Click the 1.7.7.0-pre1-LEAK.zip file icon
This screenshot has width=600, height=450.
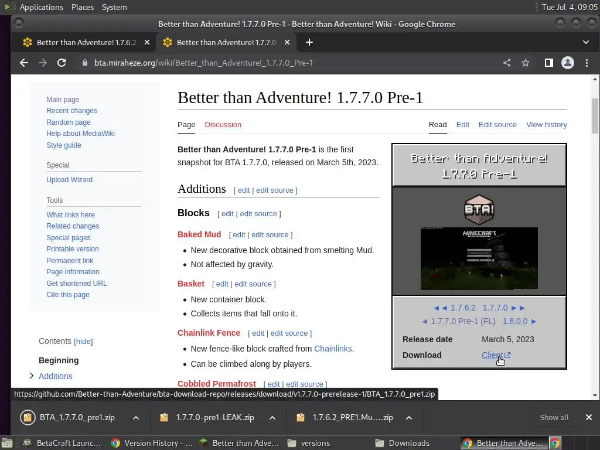pos(164,417)
